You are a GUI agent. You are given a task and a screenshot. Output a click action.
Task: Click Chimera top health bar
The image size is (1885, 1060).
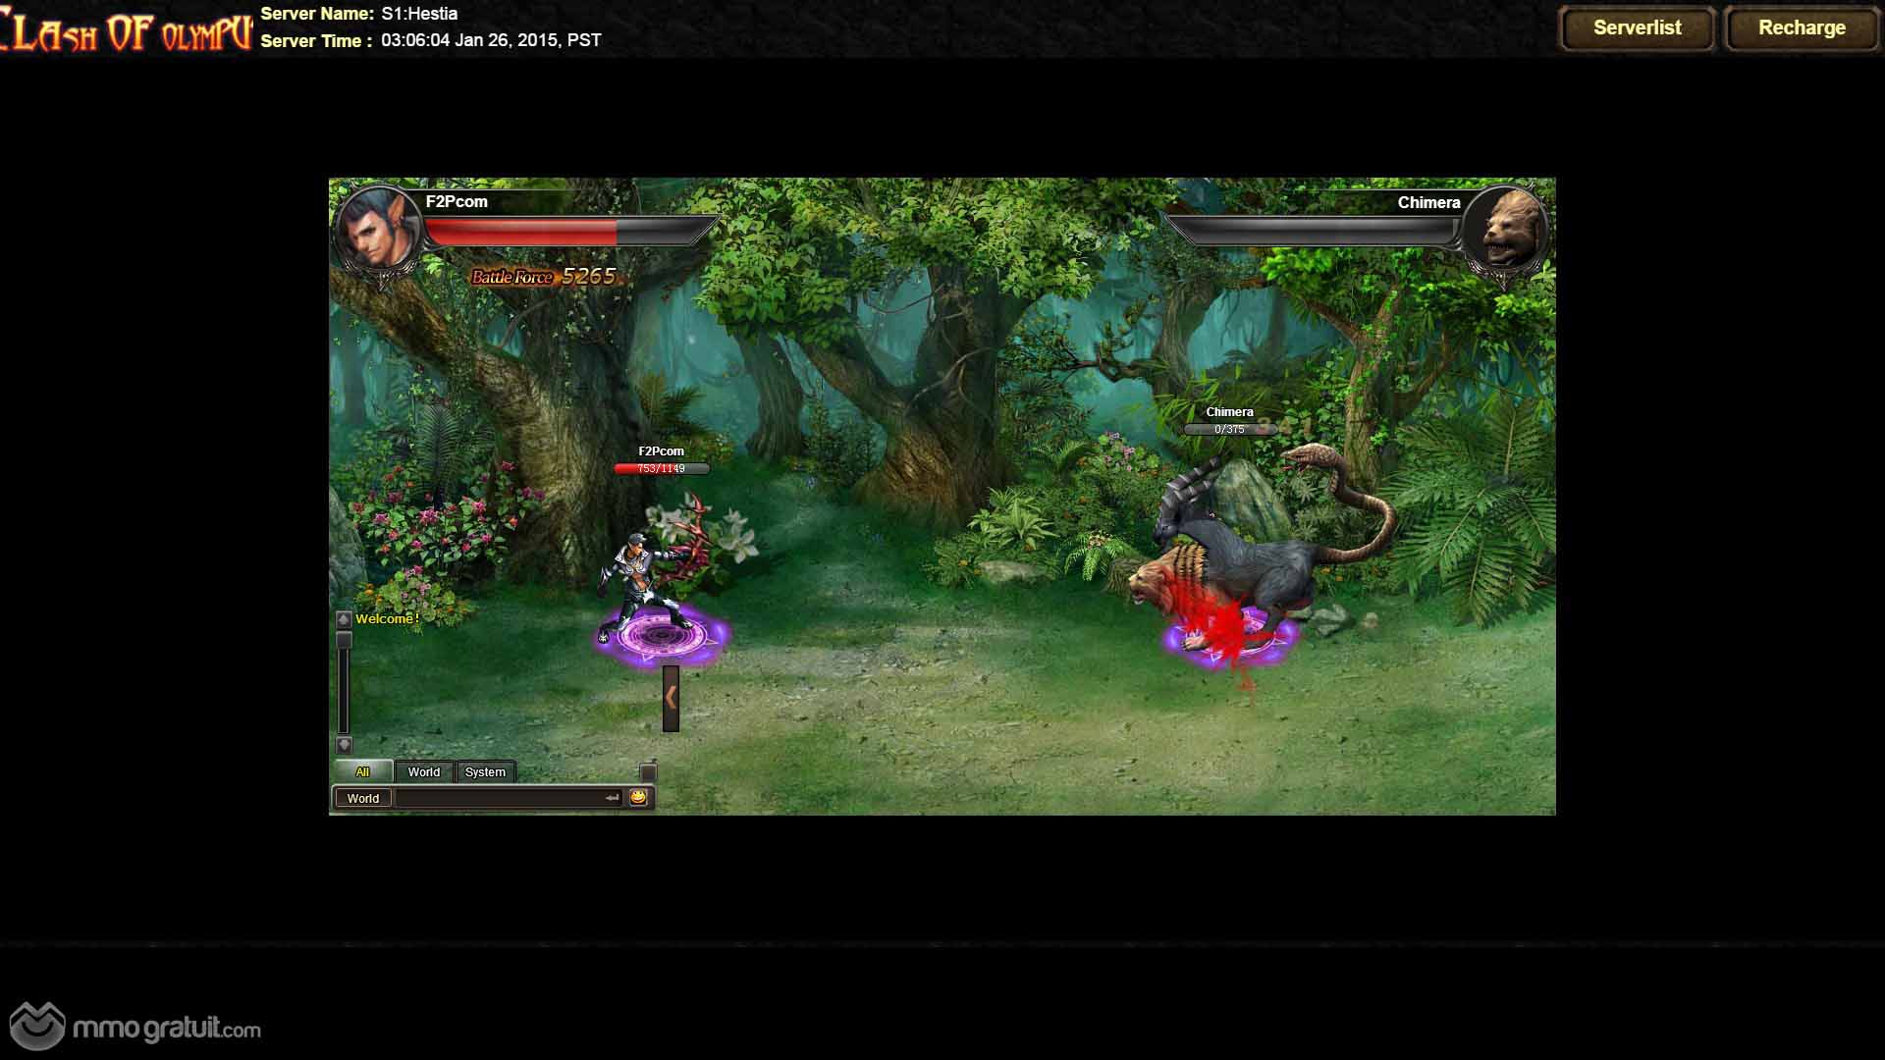(x=1314, y=232)
